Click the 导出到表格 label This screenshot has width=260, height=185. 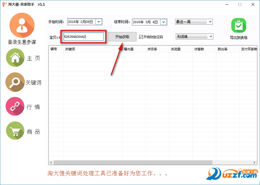(x=239, y=38)
